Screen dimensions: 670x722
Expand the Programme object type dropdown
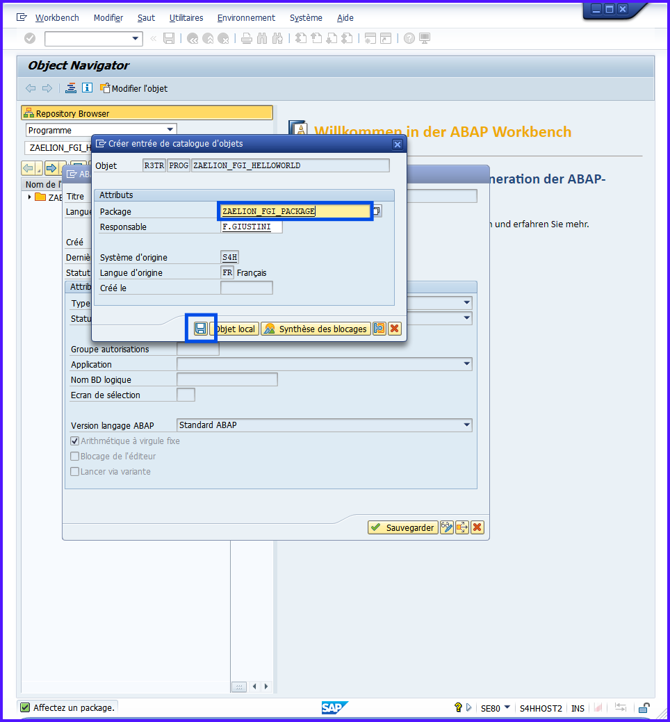[x=170, y=130]
